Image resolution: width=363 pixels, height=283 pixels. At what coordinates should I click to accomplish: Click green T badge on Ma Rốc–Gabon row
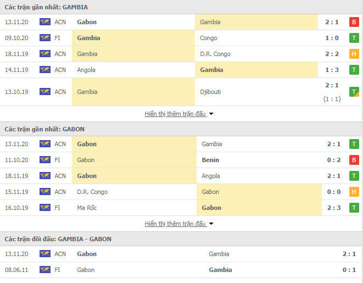[354, 208]
